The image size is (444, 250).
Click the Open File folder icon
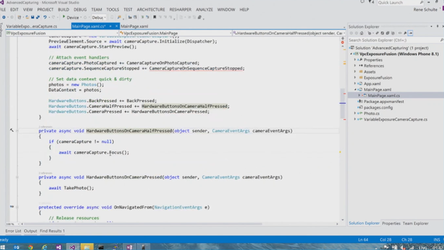(x=27, y=17)
